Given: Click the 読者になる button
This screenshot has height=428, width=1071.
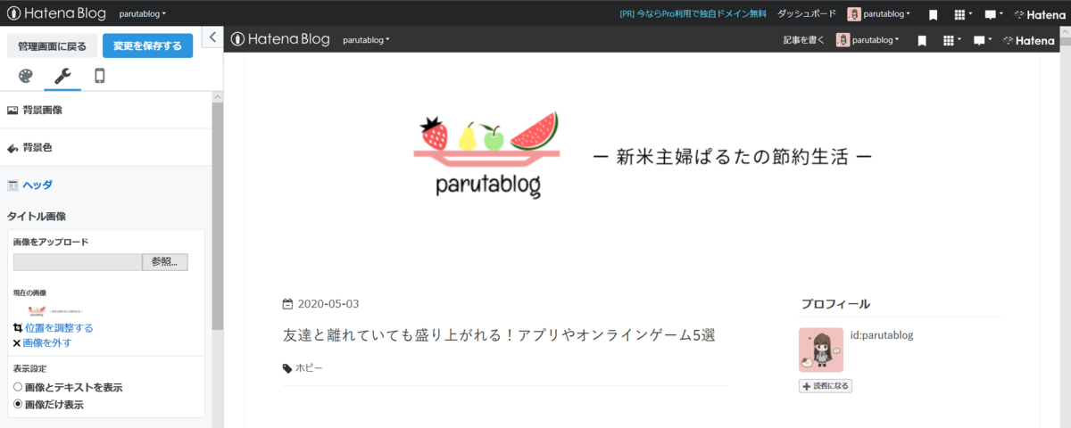Looking at the screenshot, I should tap(826, 386).
